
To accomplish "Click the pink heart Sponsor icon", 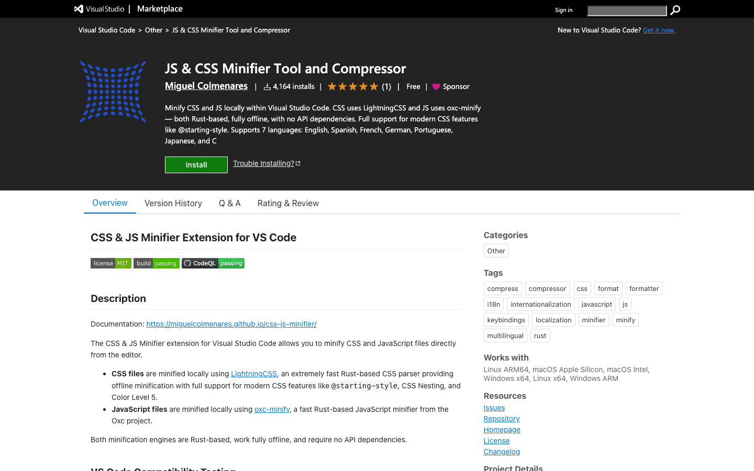I will [436, 87].
